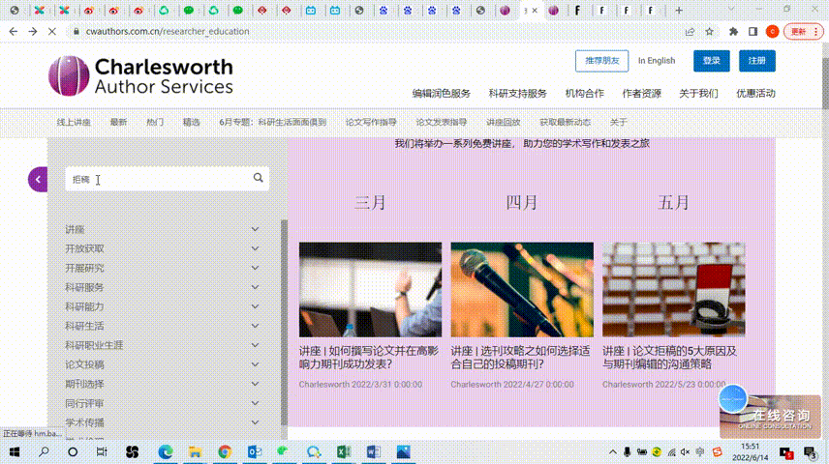Viewport: 829px width, 464px height.
Task: Click the browser address bar URL
Action: coord(168,32)
